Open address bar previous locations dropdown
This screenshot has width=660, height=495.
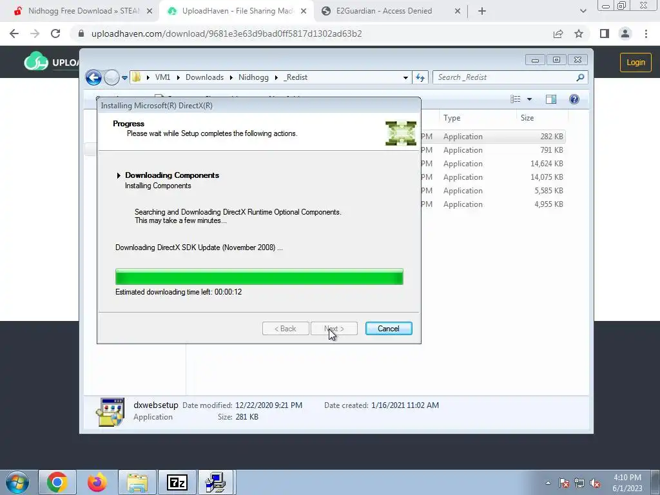[x=405, y=77]
